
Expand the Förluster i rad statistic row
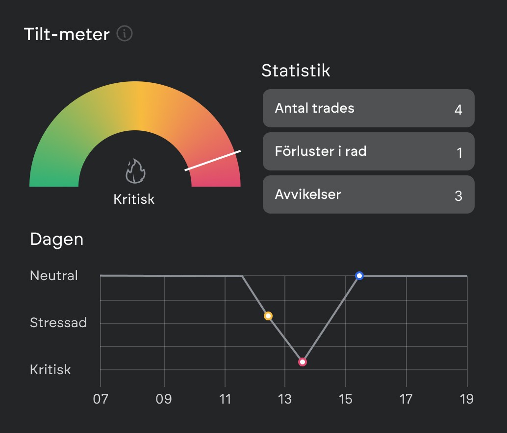click(368, 151)
